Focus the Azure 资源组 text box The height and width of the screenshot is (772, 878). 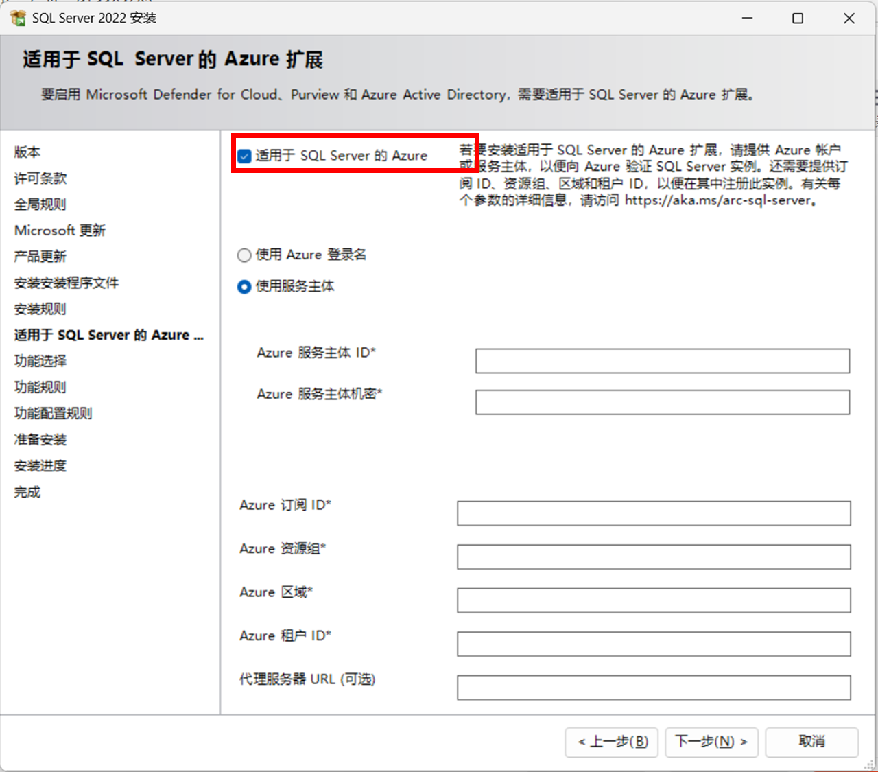pyautogui.click(x=654, y=557)
